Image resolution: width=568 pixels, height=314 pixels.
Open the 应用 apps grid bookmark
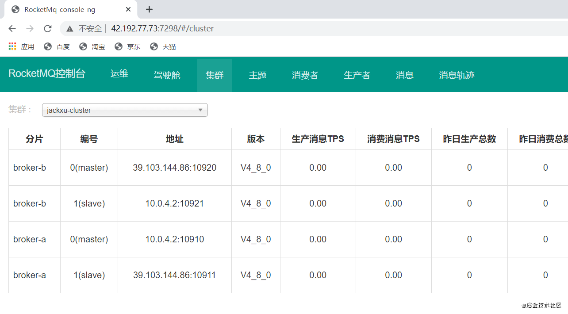pyautogui.click(x=21, y=46)
